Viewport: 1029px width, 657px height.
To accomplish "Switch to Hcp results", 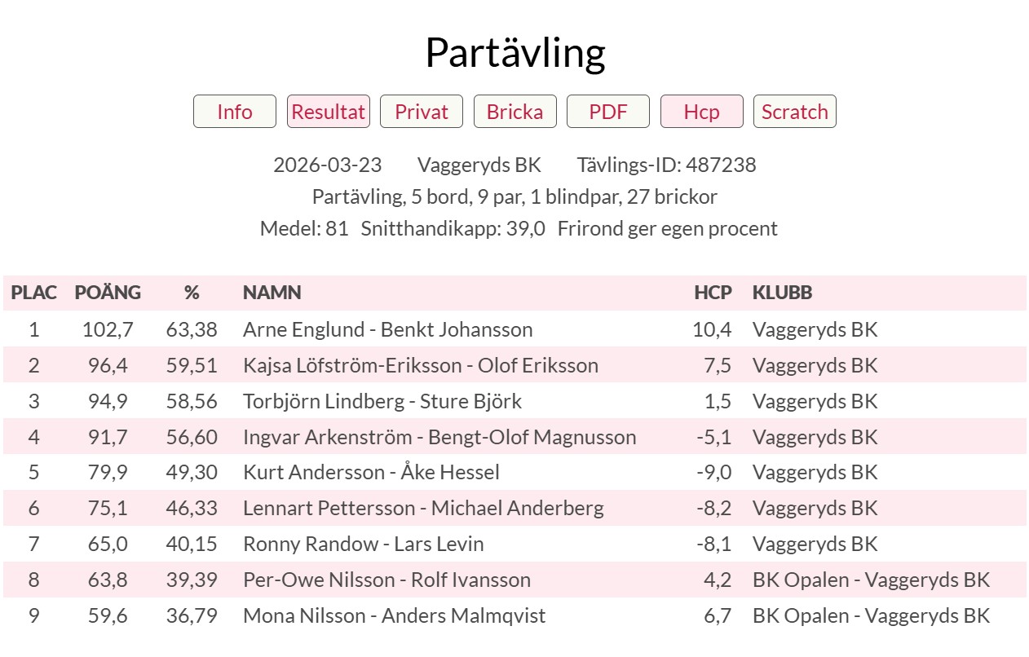I will (701, 112).
